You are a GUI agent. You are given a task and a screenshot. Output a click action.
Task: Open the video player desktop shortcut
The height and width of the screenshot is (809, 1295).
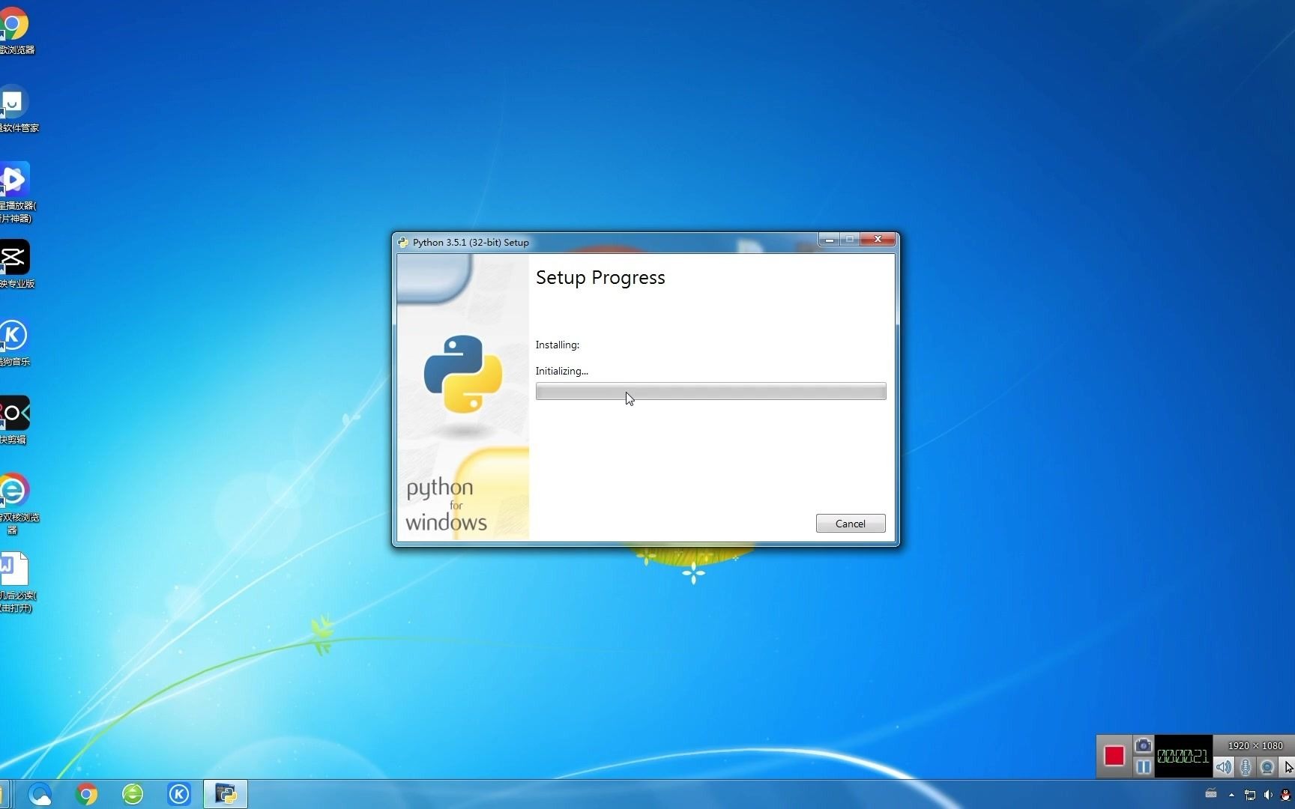click(x=15, y=191)
